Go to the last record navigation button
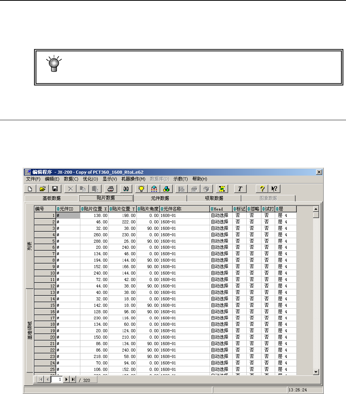Image resolution: width=346 pixels, height=394 pixels. (x=73, y=380)
